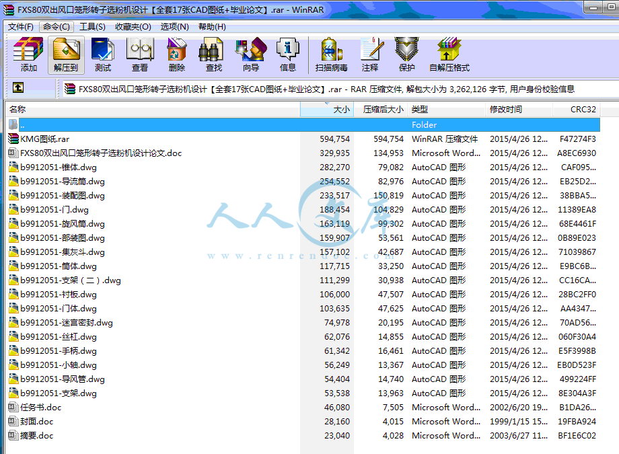
Task: Select file b9912051-旋风筒.dwg
Action: 63,224
